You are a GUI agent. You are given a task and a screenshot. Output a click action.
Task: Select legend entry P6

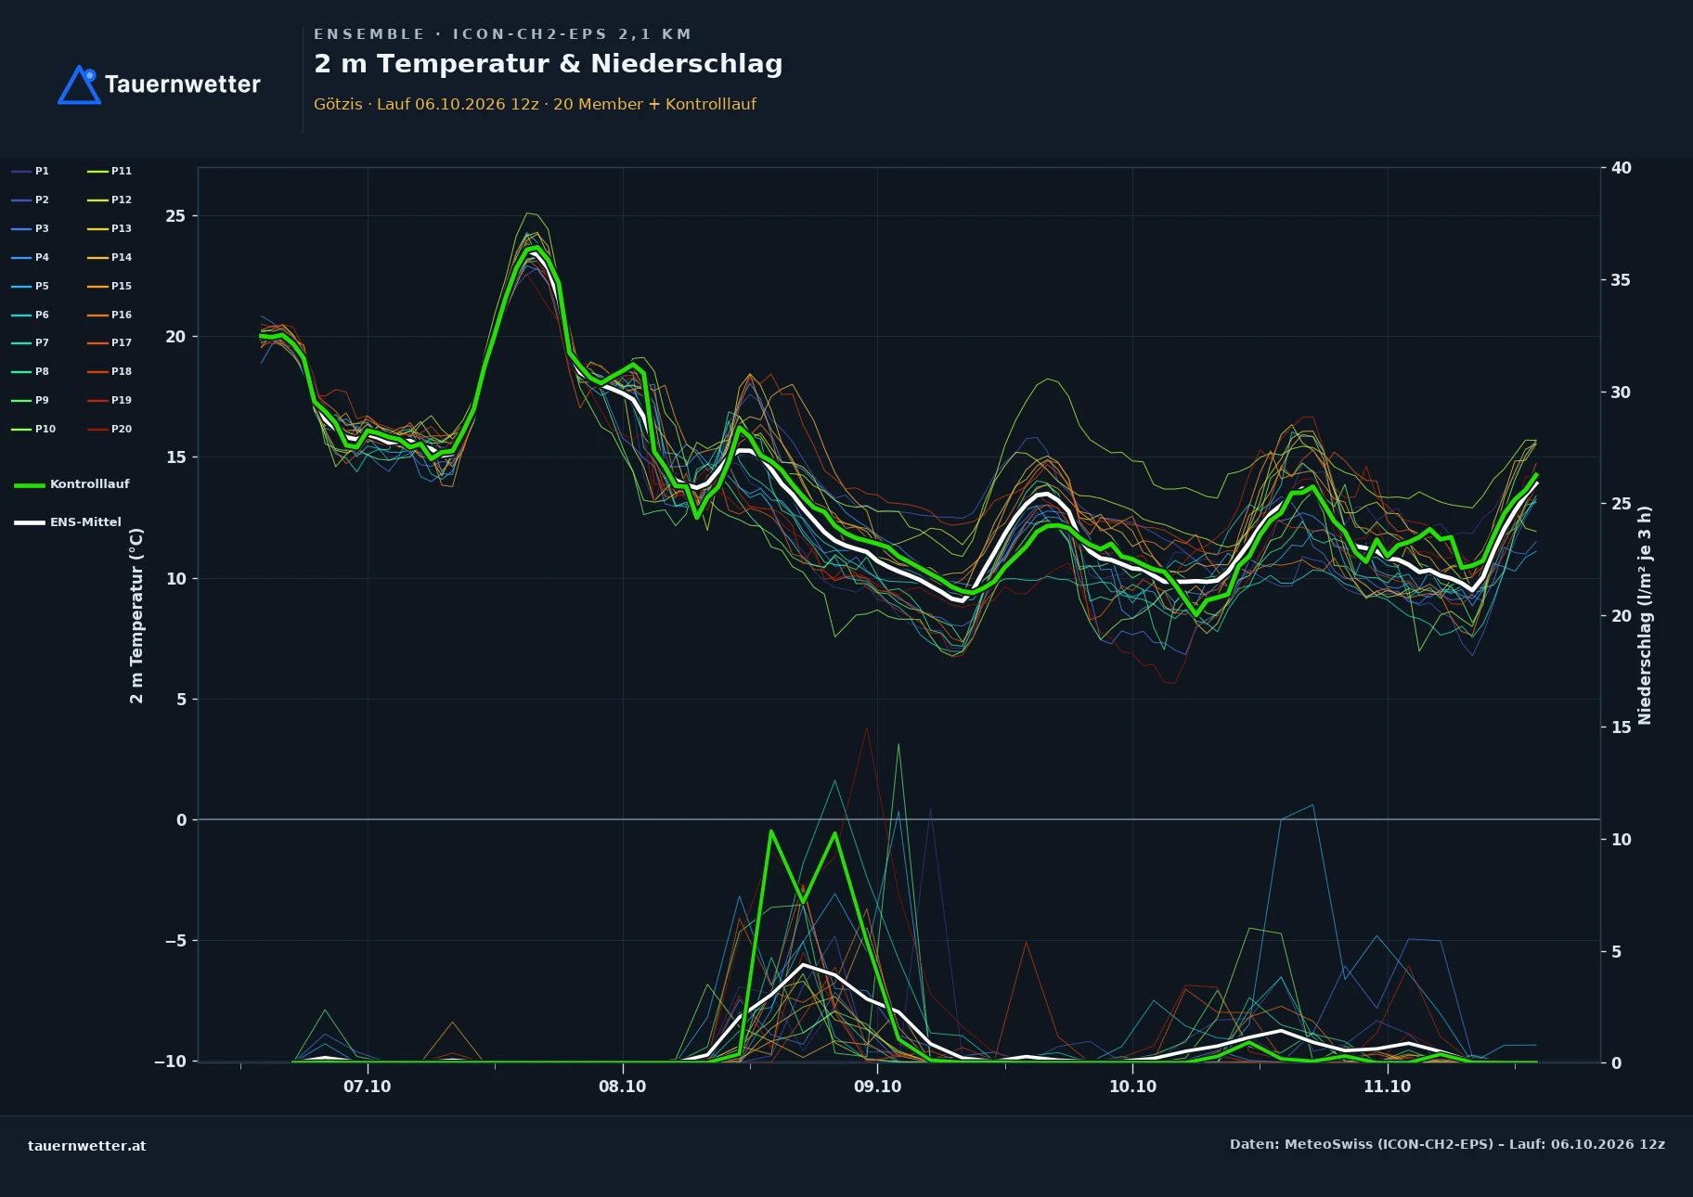pyautogui.click(x=30, y=315)
